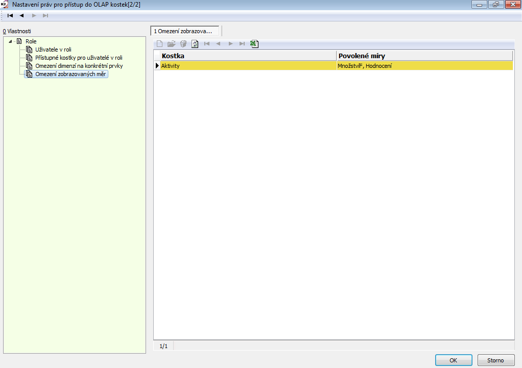Go to next record in top toolbar

(x=34, y=16)
